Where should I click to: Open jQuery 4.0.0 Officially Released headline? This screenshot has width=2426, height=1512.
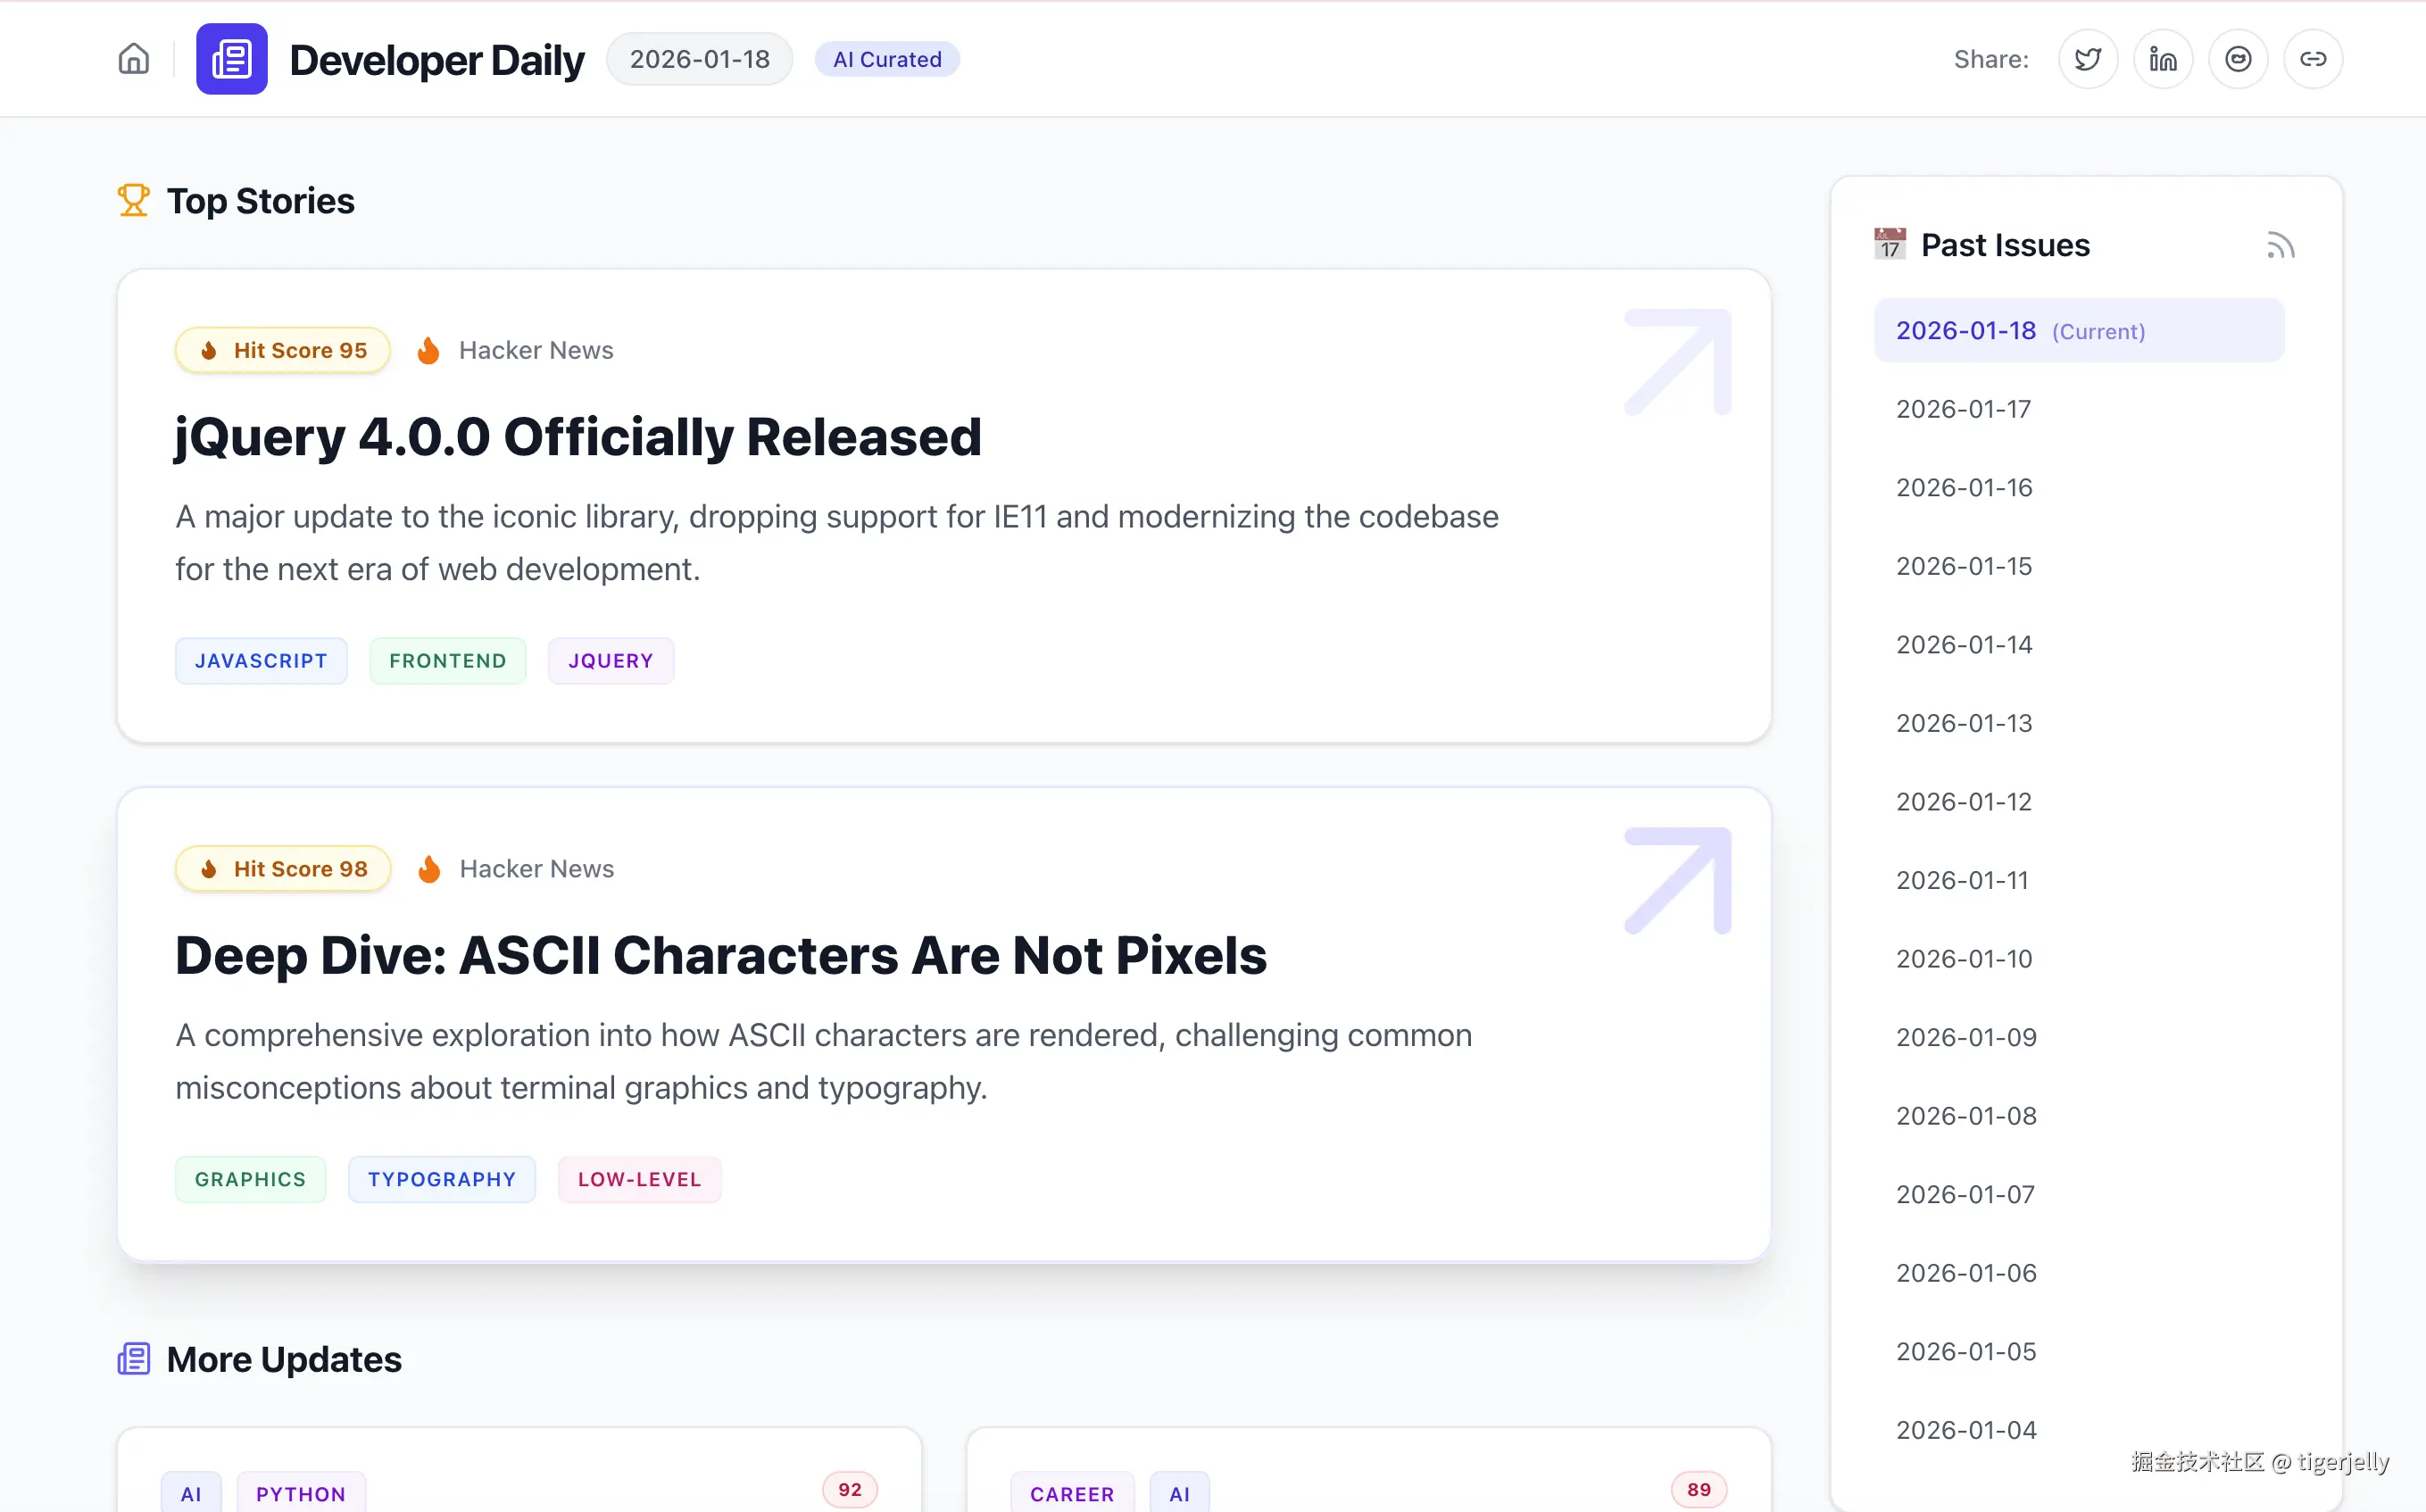coord(578,437)
